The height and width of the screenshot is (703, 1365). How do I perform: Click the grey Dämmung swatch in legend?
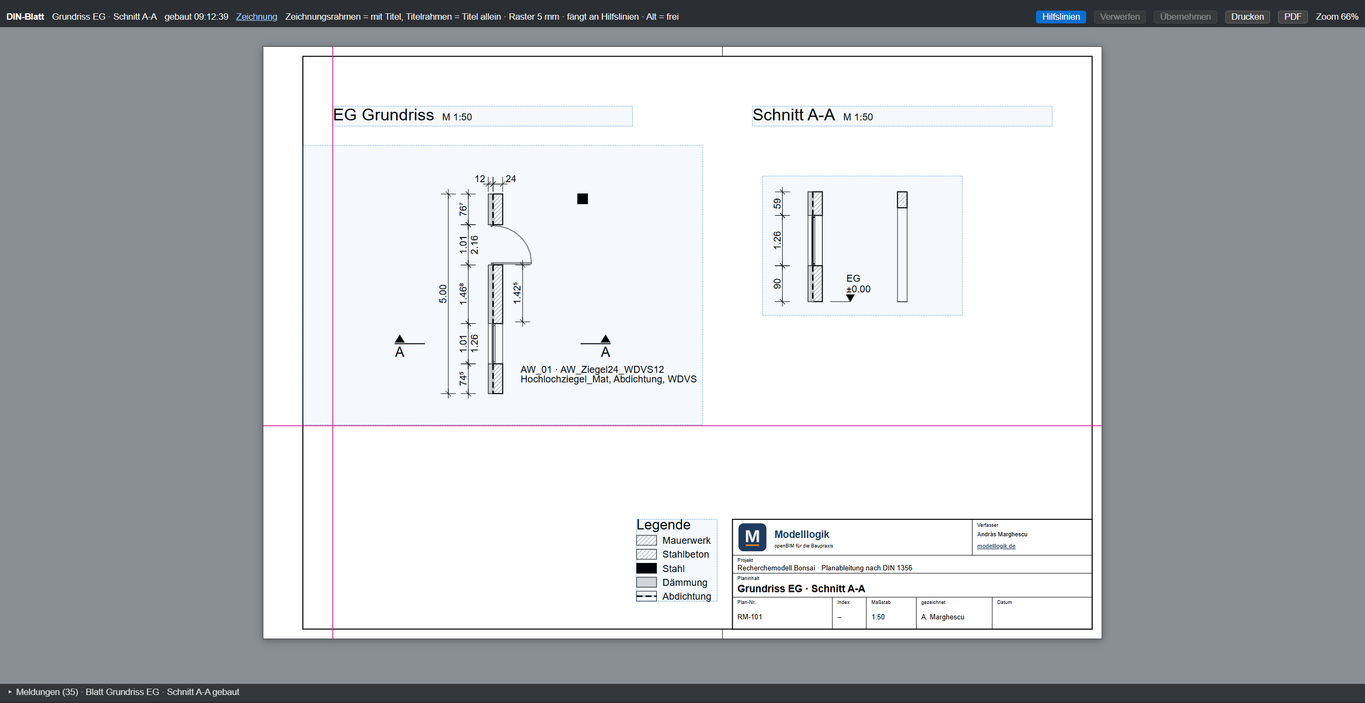(x=646, y=582)
